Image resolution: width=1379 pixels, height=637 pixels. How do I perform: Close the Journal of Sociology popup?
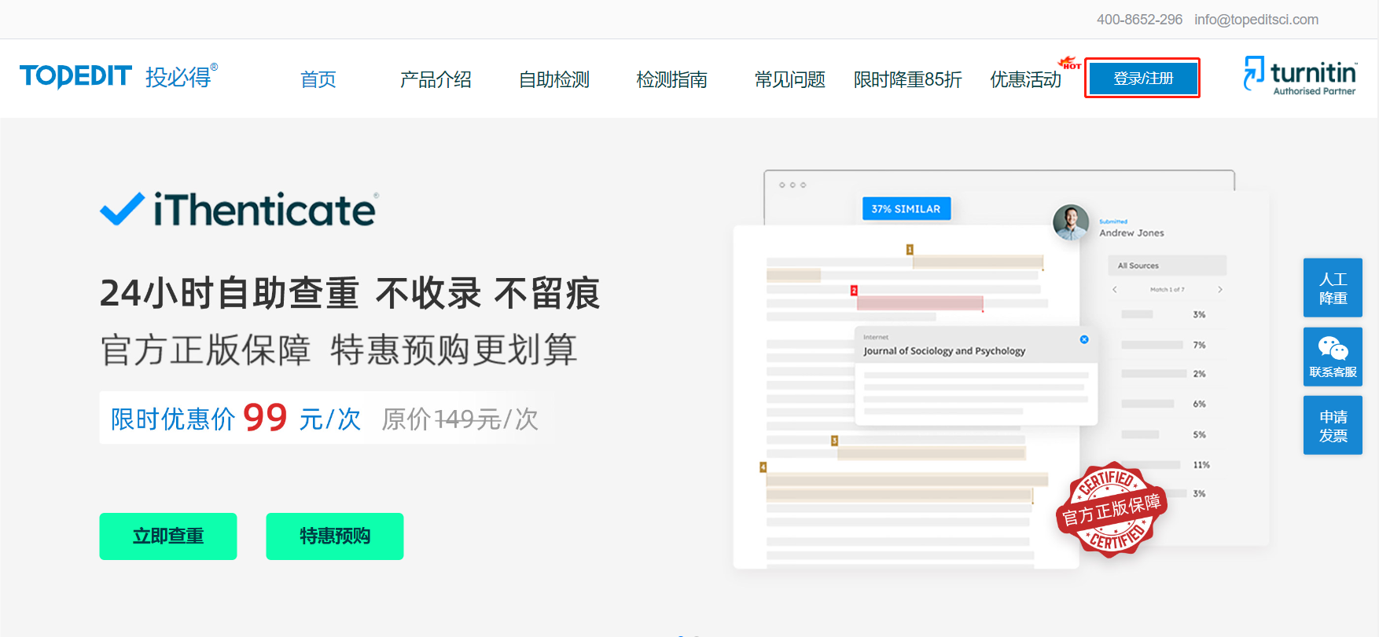tap(1084, 339)
